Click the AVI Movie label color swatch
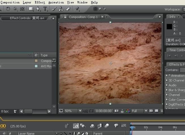 coord(36,66)
